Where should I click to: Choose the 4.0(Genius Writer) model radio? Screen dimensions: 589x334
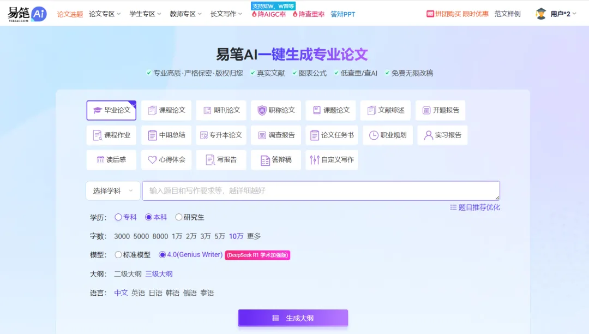(x=163, y=255)
